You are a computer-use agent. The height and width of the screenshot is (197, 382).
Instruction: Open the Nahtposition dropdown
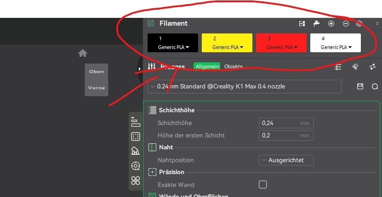point(286,160)
